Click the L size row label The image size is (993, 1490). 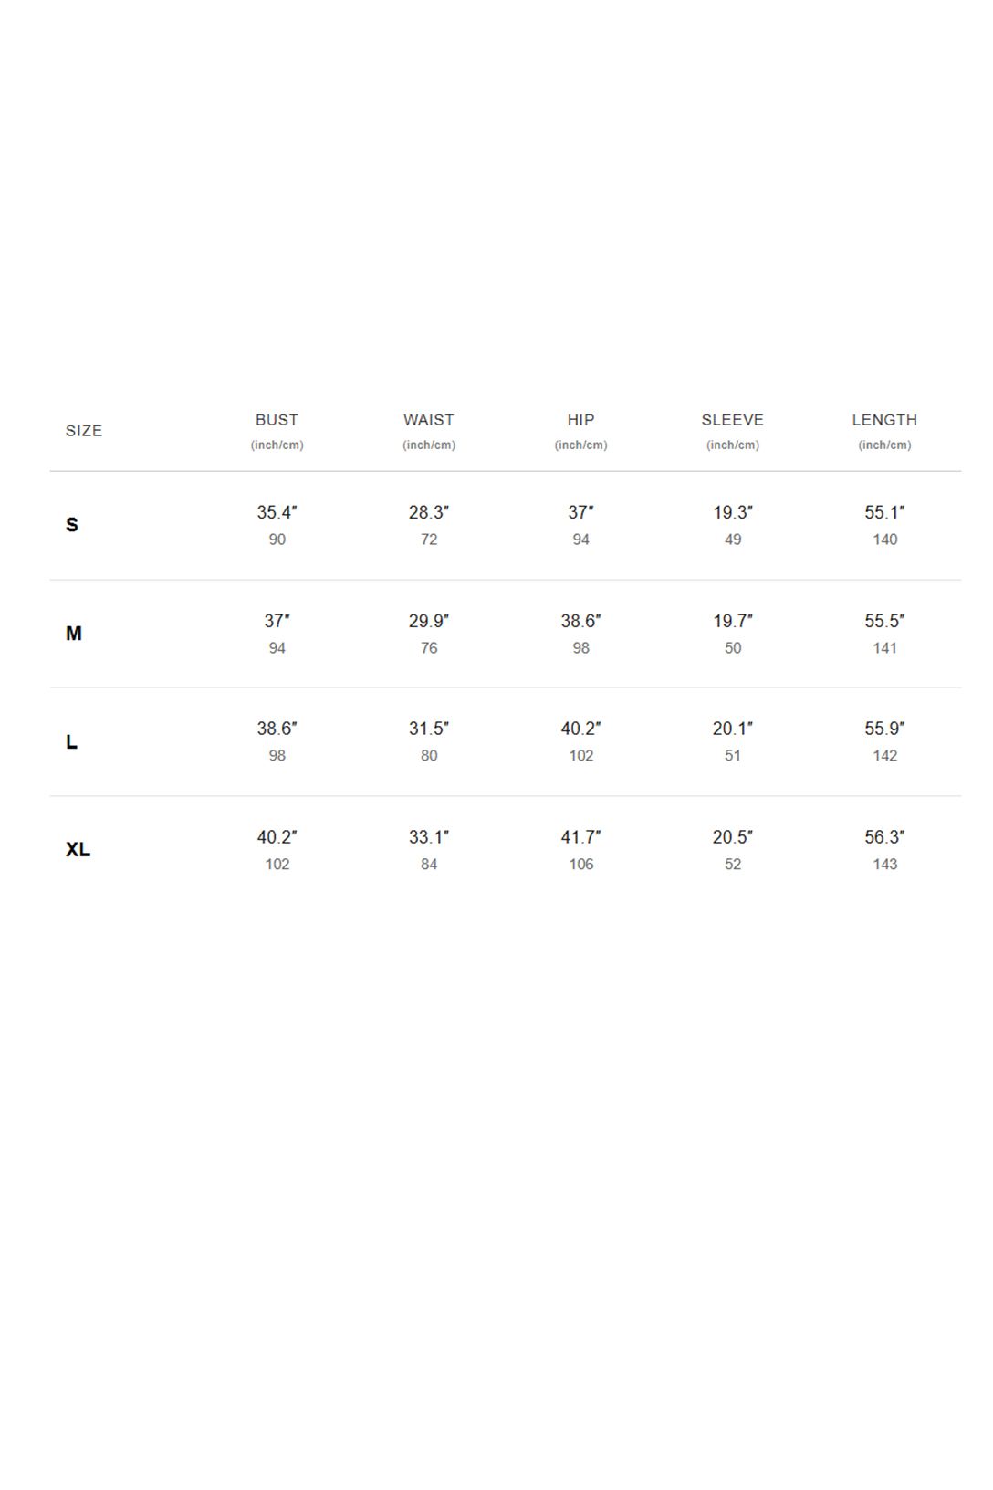pos(71,742)
